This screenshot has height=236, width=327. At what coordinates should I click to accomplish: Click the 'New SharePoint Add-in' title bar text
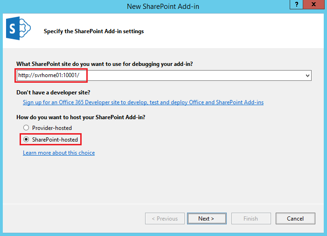tap(163, 7)
